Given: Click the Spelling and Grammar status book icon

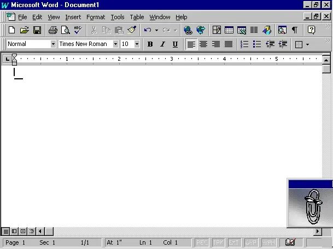Looking at the screenshot, I should pos(290,242).
